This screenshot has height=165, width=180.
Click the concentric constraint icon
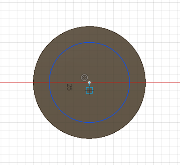coord(84,78)
